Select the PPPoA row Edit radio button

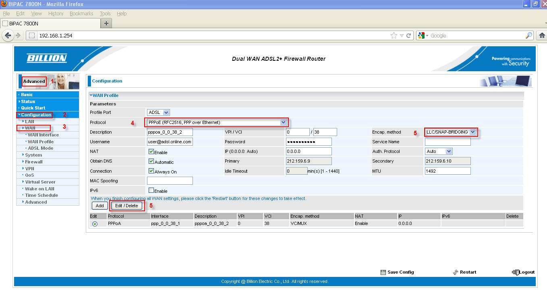tap(95, 224)
